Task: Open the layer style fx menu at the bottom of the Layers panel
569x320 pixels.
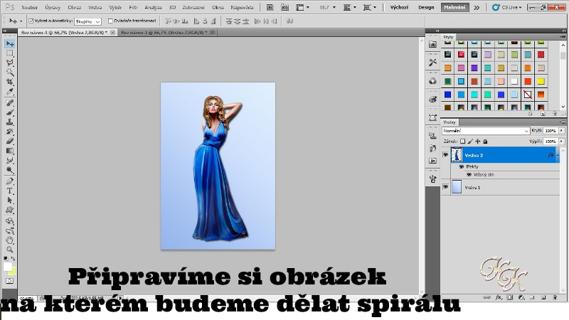Action: pos(499,297)
